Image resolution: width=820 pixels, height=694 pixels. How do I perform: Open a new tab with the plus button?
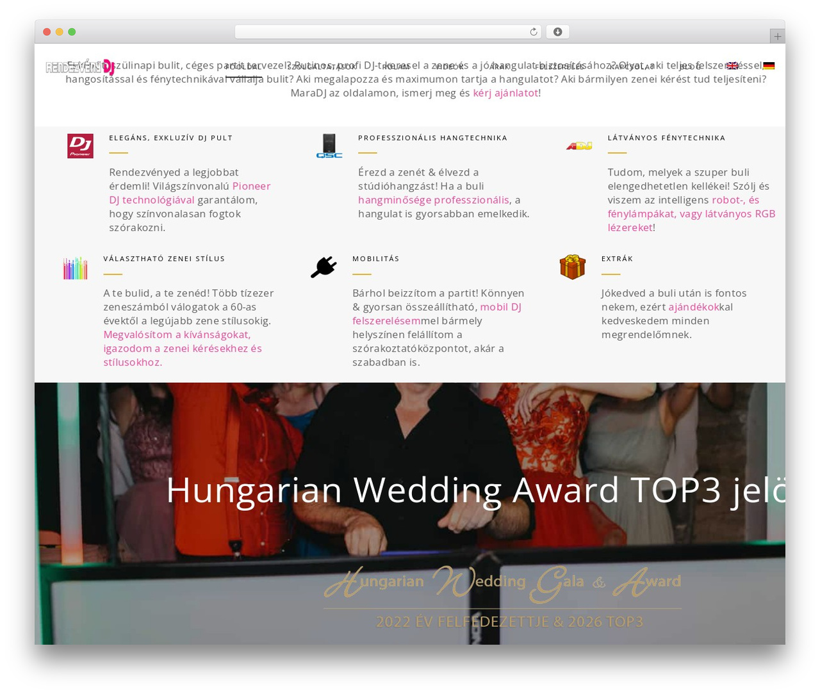point(777,36)
